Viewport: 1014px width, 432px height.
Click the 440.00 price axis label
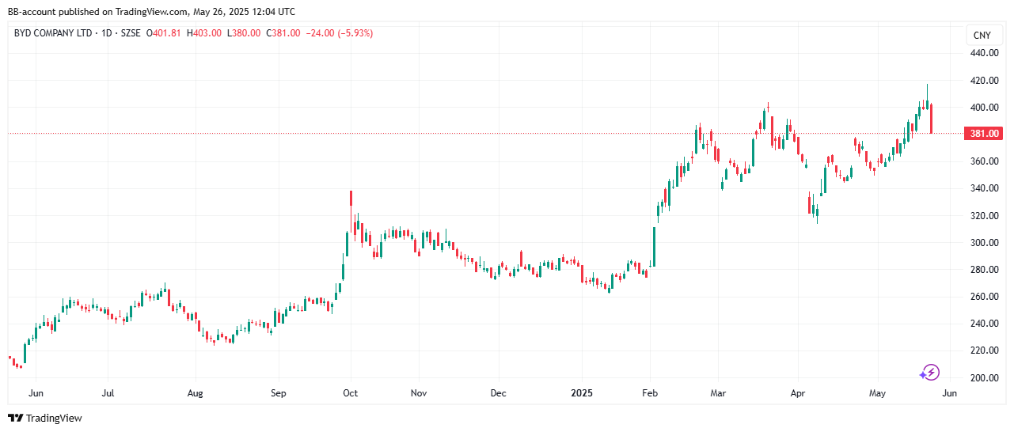[x=986, y=53]
